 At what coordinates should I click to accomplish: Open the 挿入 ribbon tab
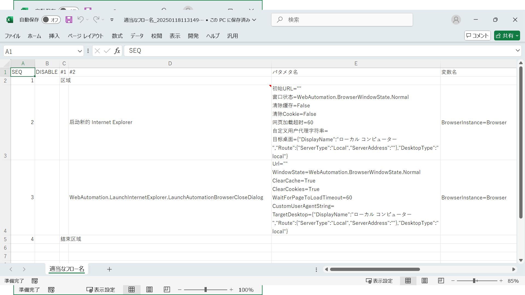point(54,36)
